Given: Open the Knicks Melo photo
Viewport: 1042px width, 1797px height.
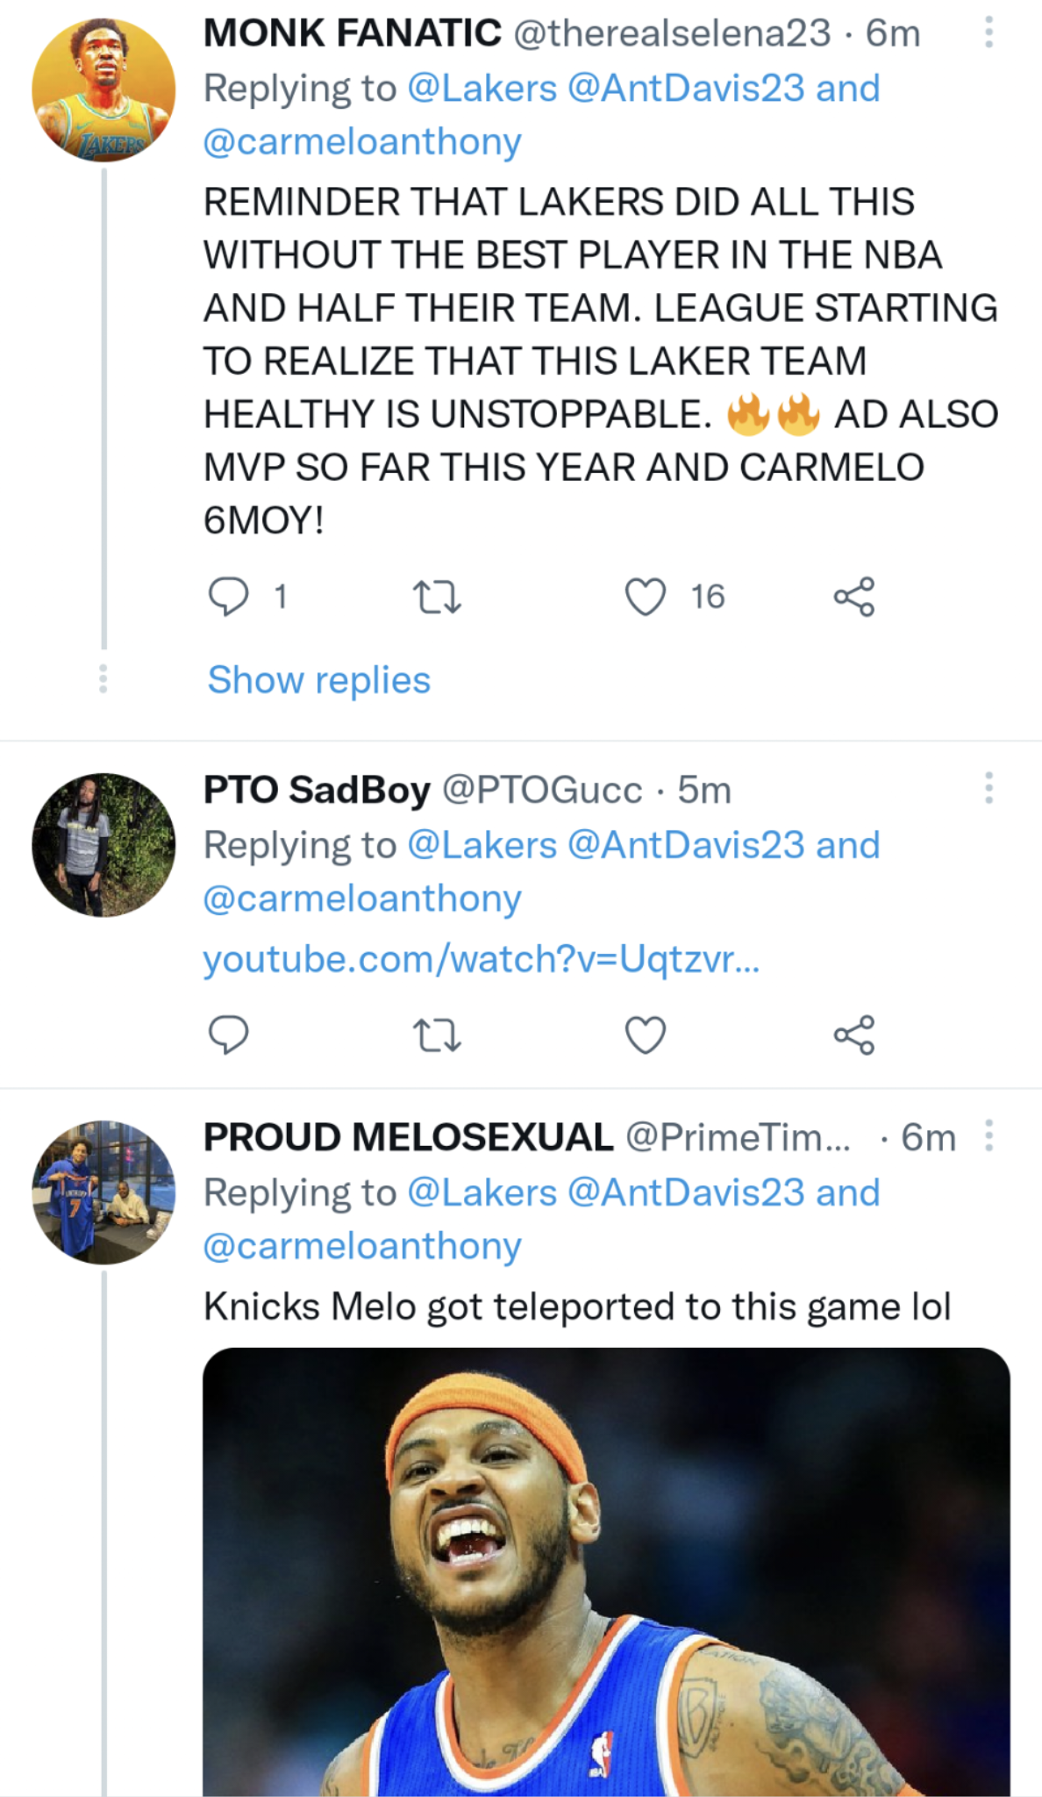Looking at the screenshot, I should (606, 1571).
